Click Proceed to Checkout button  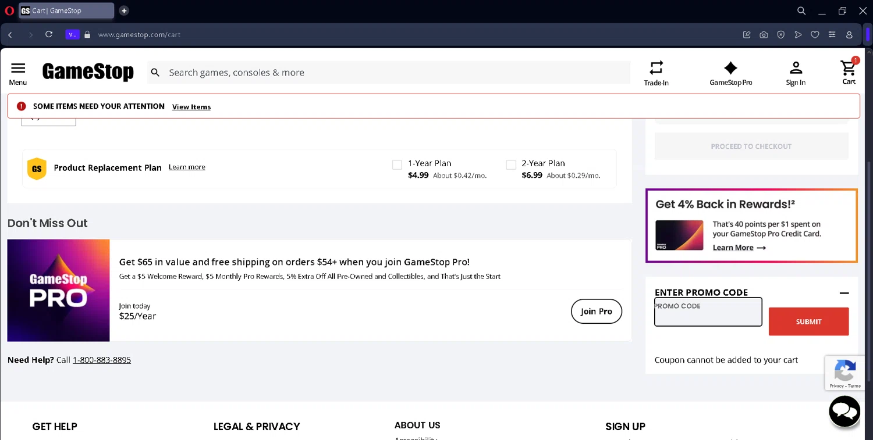pyautogui.click(x=751, y=146)
